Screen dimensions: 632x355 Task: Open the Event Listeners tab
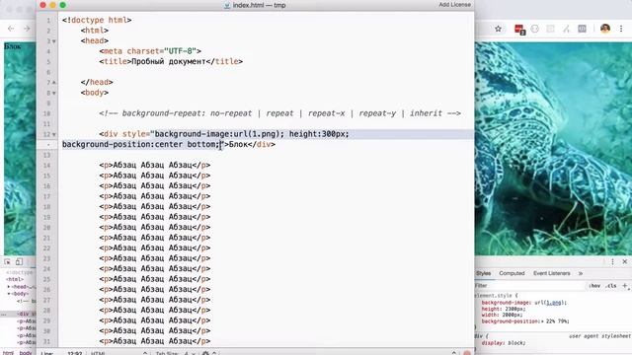551,273
